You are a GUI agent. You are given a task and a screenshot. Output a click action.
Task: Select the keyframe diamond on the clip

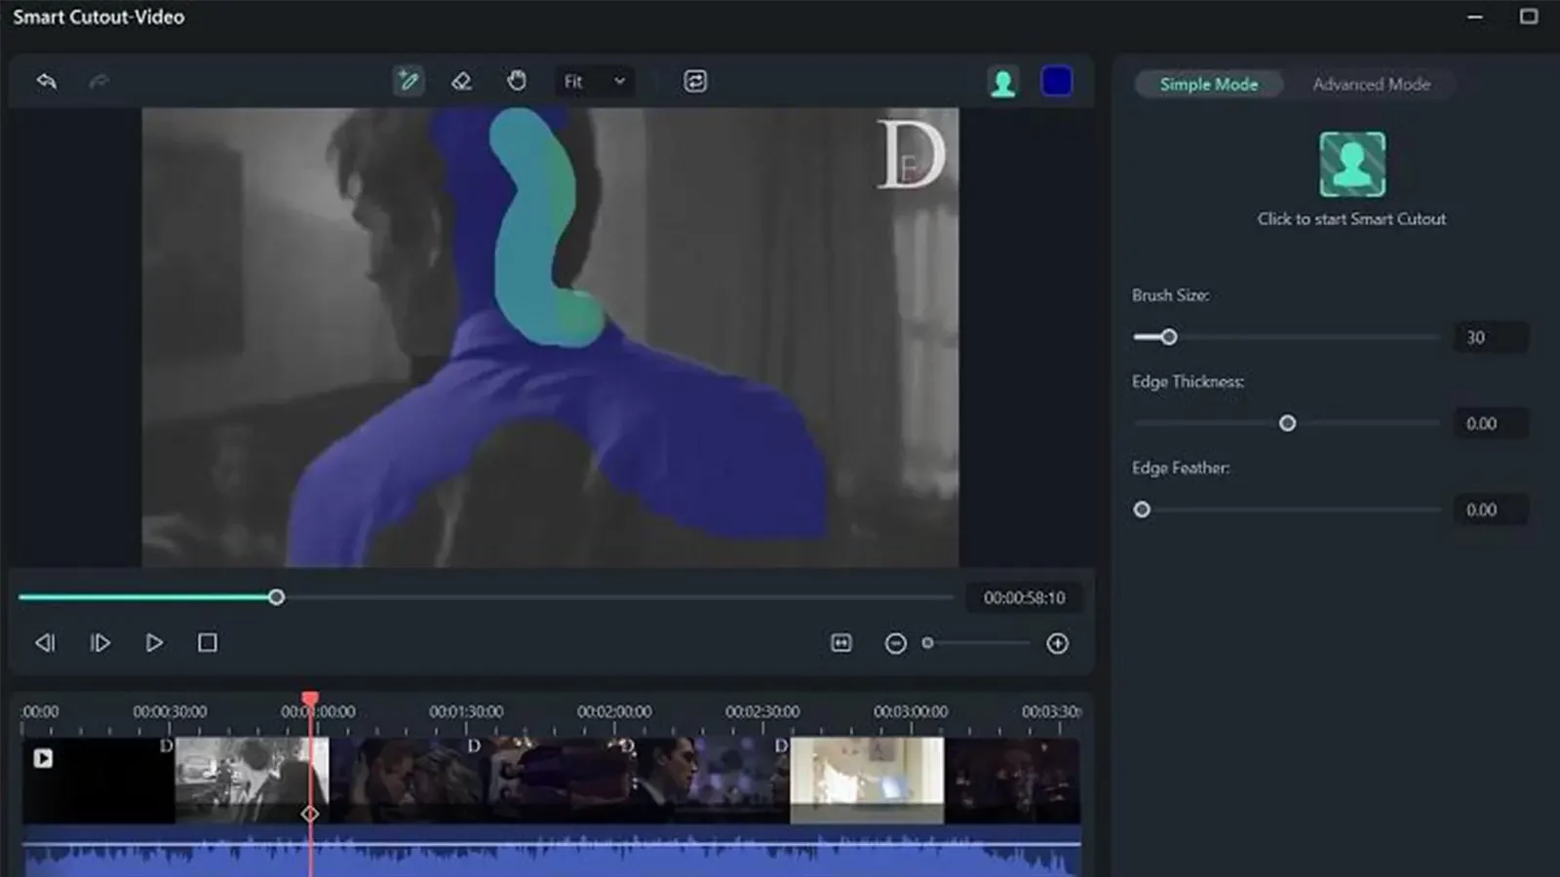[x=310, y=814]
